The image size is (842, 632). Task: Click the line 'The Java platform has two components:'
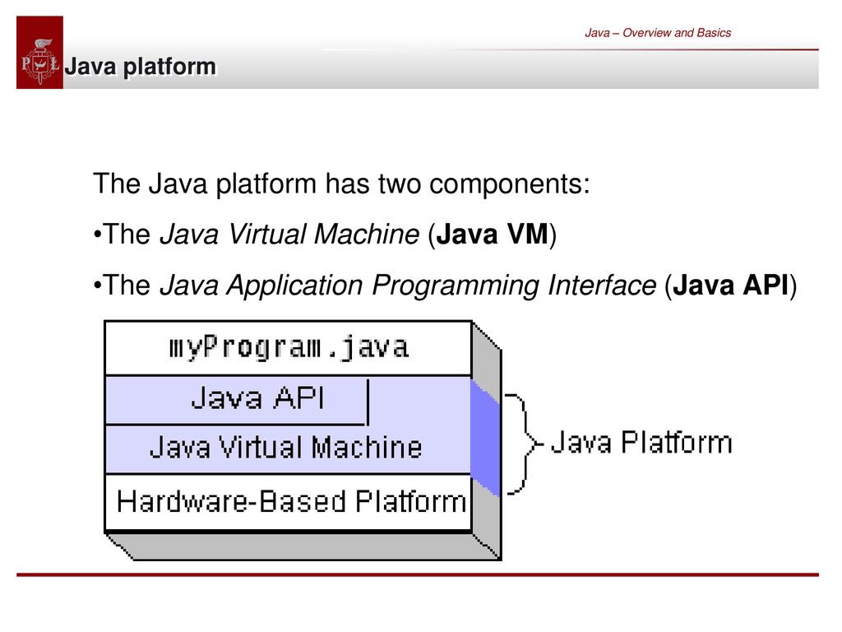tap(341, 184)
